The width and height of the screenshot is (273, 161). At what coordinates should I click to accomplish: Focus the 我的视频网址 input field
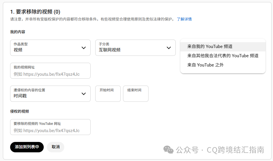(50, 71)
